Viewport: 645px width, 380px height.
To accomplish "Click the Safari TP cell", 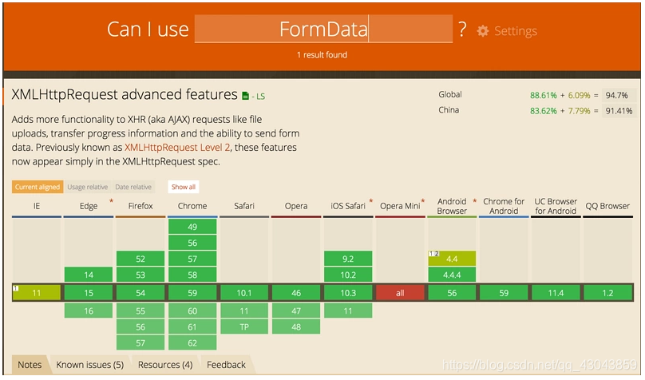I will (244, 327).
